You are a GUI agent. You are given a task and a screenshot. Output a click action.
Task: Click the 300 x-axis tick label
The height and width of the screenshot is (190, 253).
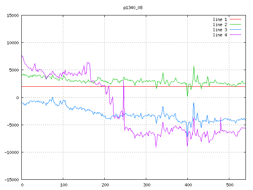pyautogui.click(x=146, y=185)
